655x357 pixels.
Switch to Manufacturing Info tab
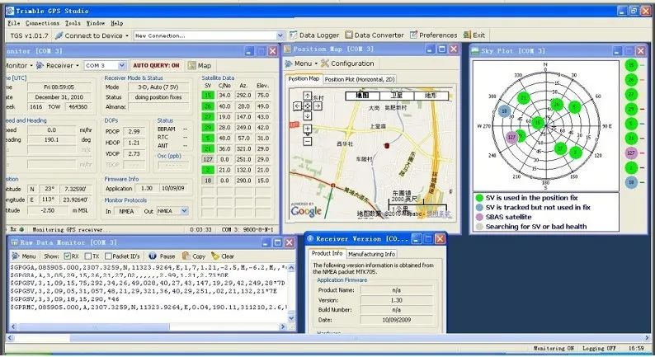[x=372, y=254]
